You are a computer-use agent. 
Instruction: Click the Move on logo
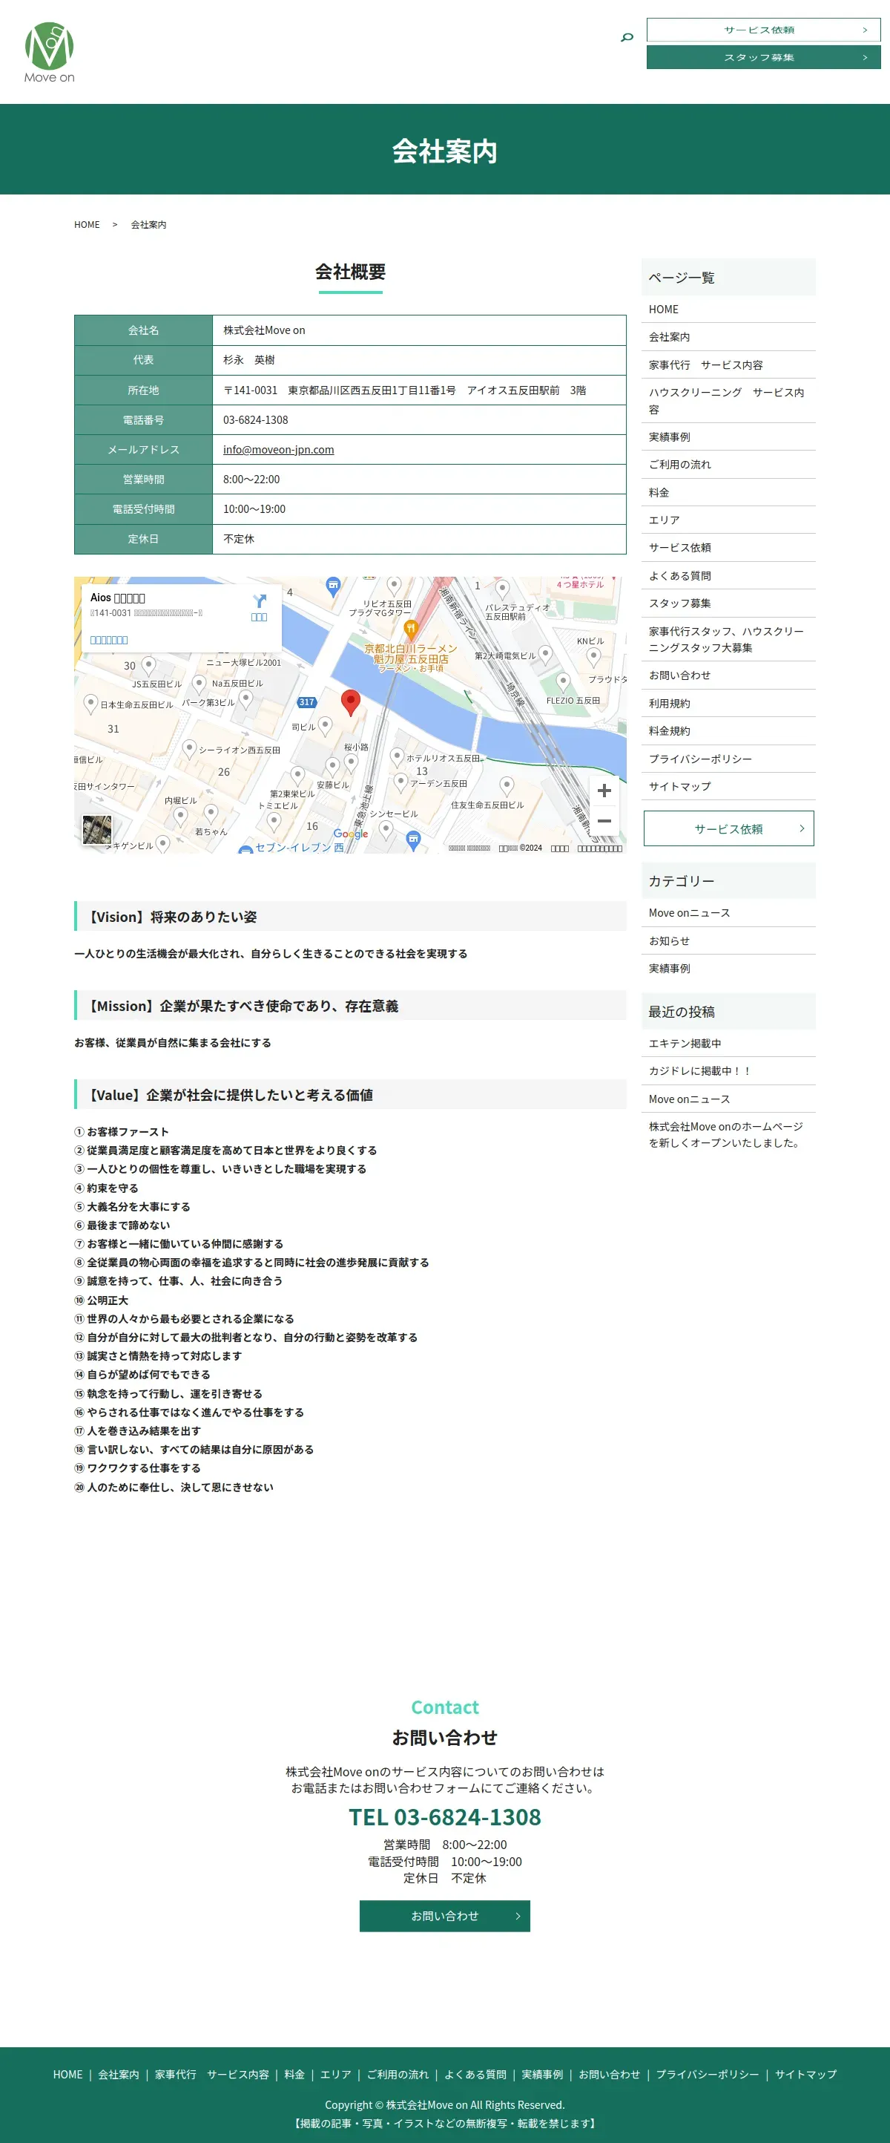click(x=49, y=51)
